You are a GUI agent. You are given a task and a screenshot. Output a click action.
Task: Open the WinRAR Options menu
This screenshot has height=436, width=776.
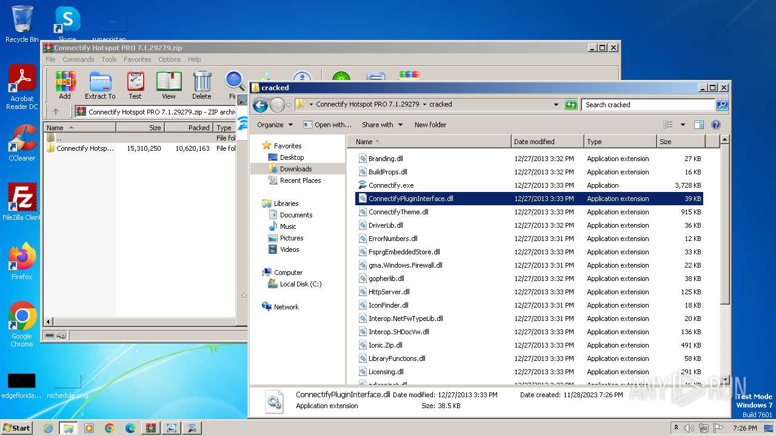170,59
